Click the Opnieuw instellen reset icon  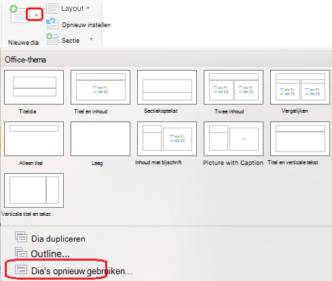point(52,24)
